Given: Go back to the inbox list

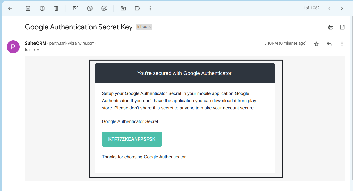Looking at the screenshot, I should tap(10, 8).
